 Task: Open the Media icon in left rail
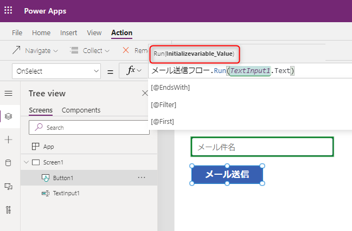9,186
